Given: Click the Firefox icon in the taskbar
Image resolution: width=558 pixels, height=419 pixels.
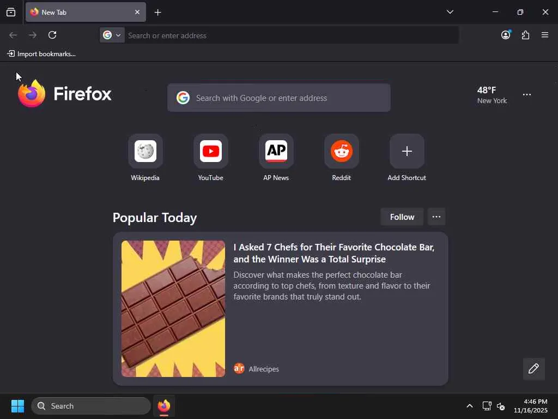Looking at the screenshot, I should point(164,406).
